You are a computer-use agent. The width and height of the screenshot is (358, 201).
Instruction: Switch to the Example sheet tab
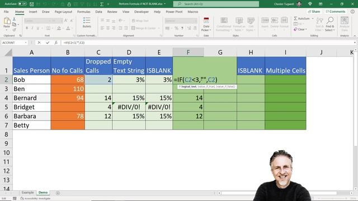27,193
